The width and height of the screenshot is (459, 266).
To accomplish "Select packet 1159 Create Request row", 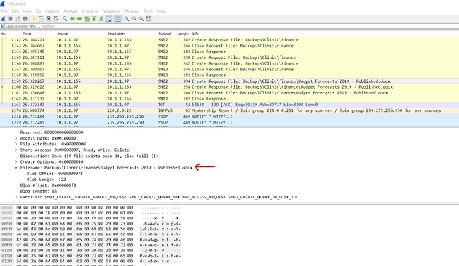I will 229,81.
